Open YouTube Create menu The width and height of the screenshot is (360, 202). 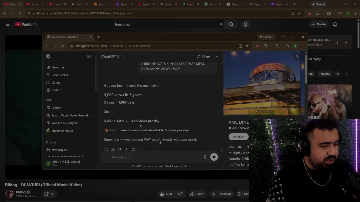pyautogui.click(x=318, y=24)
